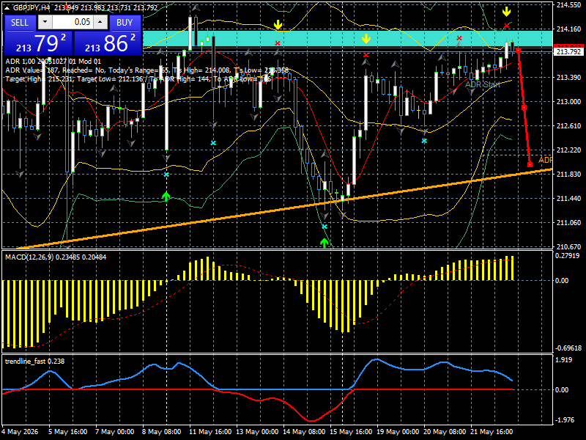Click the ADR Start label
The height and width of the screenshot is (440, 586).
point(483,84)
